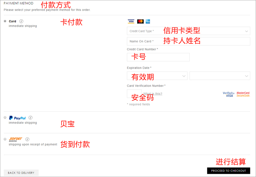Click the Card Verification Number box
This screenshot has height=177, width=256.
(x=134, y=94)
